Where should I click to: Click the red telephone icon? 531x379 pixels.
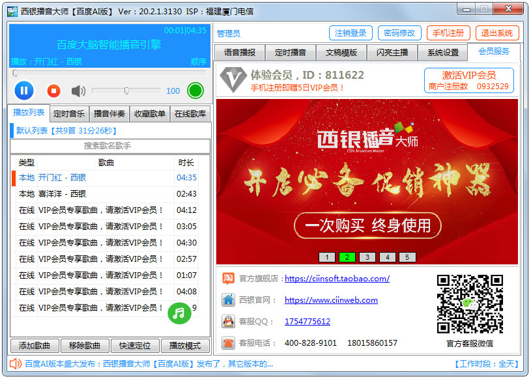pyautogui.click(x=228, y=343)
